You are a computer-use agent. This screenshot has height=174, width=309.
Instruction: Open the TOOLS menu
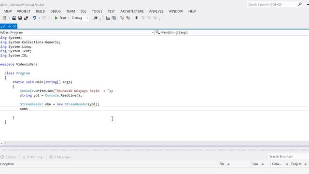[97, 11]
